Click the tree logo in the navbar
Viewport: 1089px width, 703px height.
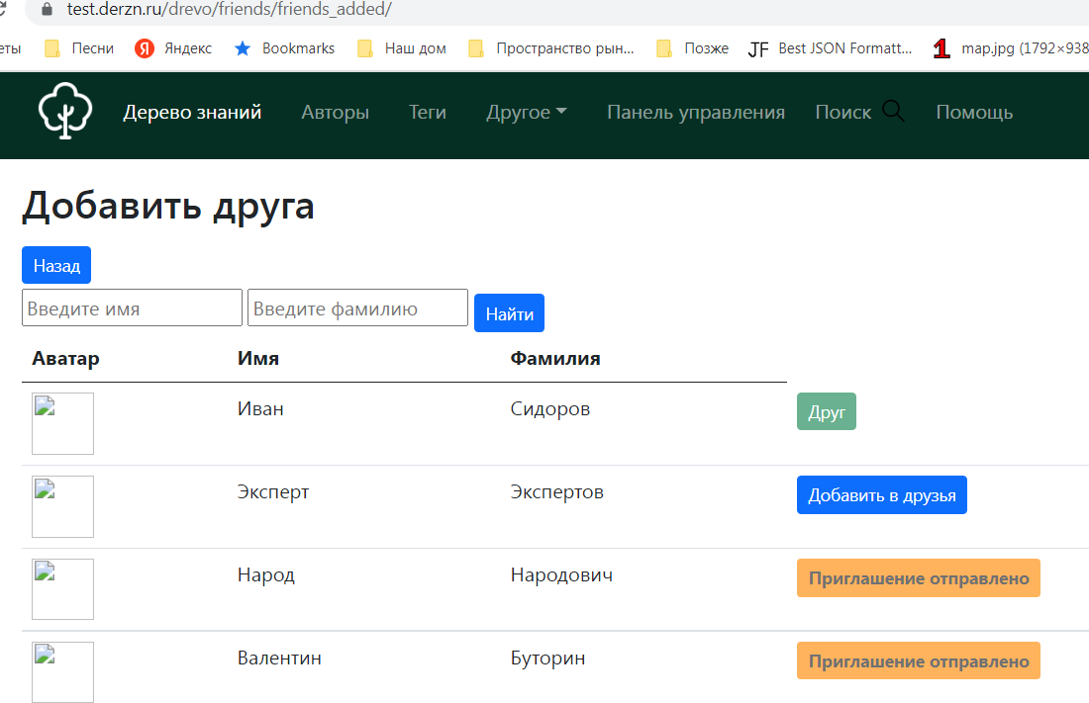(63, 111)
